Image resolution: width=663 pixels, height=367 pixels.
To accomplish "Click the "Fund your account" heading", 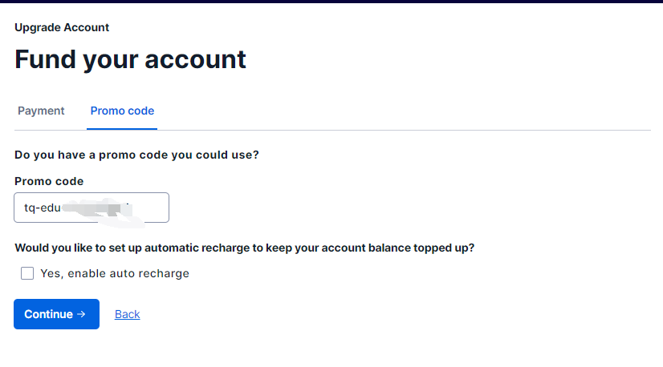I will tap(130, 59).
